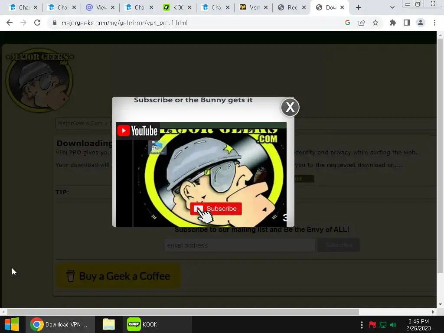Click the Major Geeks site logo
The height and width of the screenshot is (333, 444).
point(39,80)
